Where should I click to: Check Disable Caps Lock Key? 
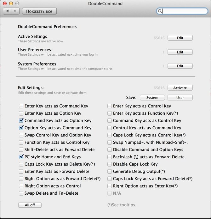coord(110,164)
